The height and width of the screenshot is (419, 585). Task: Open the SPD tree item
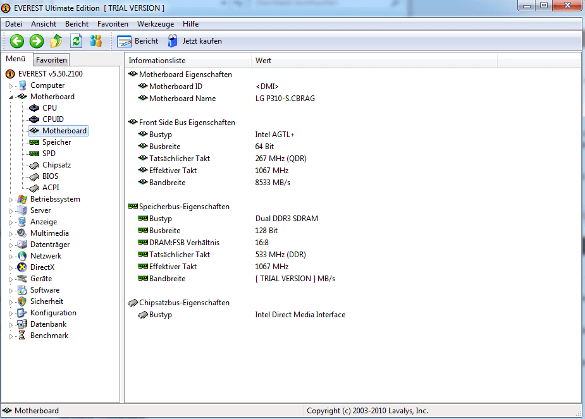click(49, 154)
